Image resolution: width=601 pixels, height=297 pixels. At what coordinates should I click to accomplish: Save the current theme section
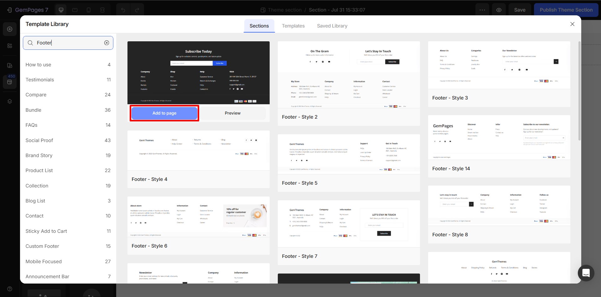click(520, 10)
